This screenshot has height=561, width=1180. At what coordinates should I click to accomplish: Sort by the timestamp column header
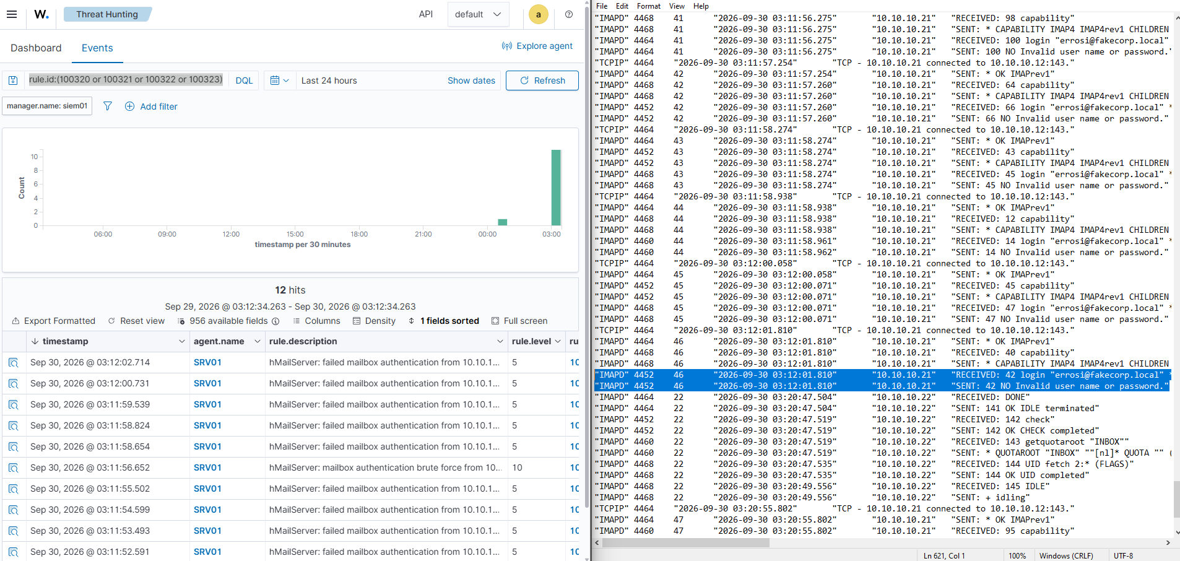point(65,341)
